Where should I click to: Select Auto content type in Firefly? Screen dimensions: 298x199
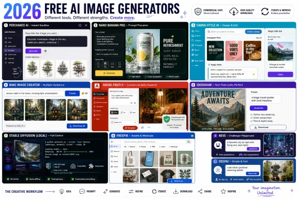pos(132,112)
